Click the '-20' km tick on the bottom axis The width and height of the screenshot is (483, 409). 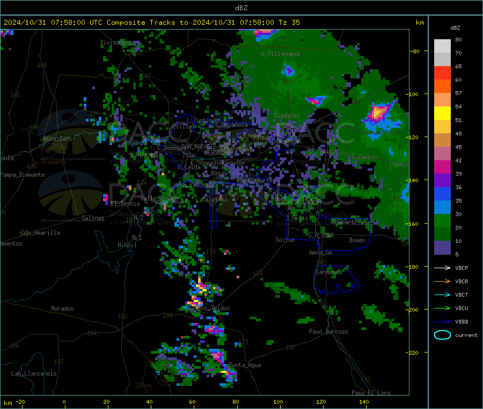[20, 401]
